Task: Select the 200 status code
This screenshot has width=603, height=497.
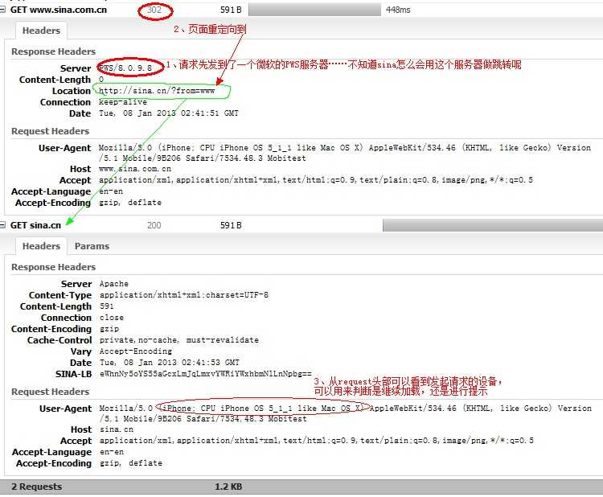Action: [154, 225]
